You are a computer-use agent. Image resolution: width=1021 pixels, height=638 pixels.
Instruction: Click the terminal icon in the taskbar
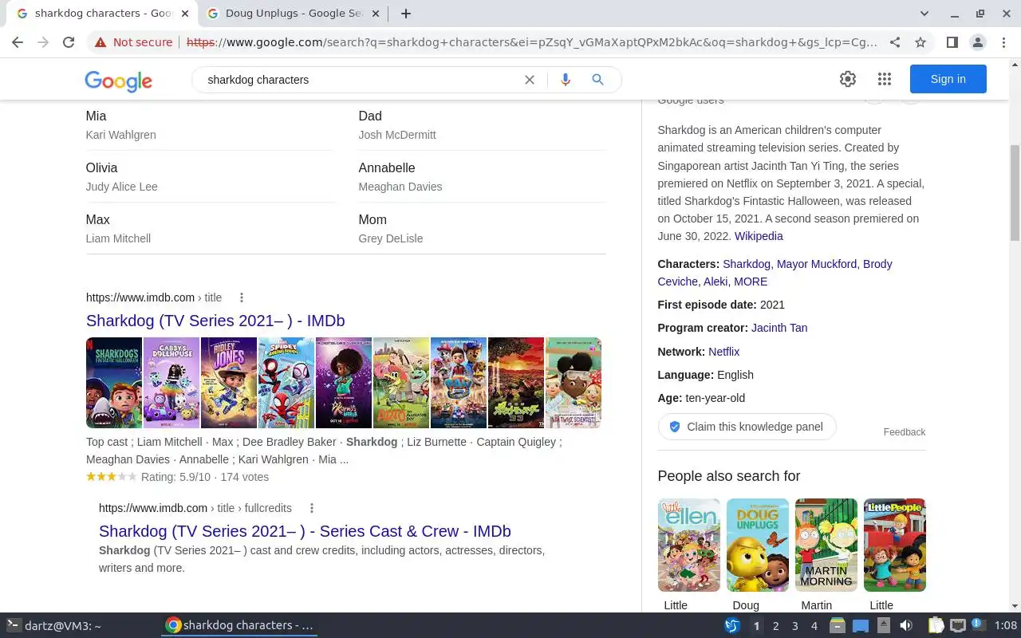click(x=13, y=625)
